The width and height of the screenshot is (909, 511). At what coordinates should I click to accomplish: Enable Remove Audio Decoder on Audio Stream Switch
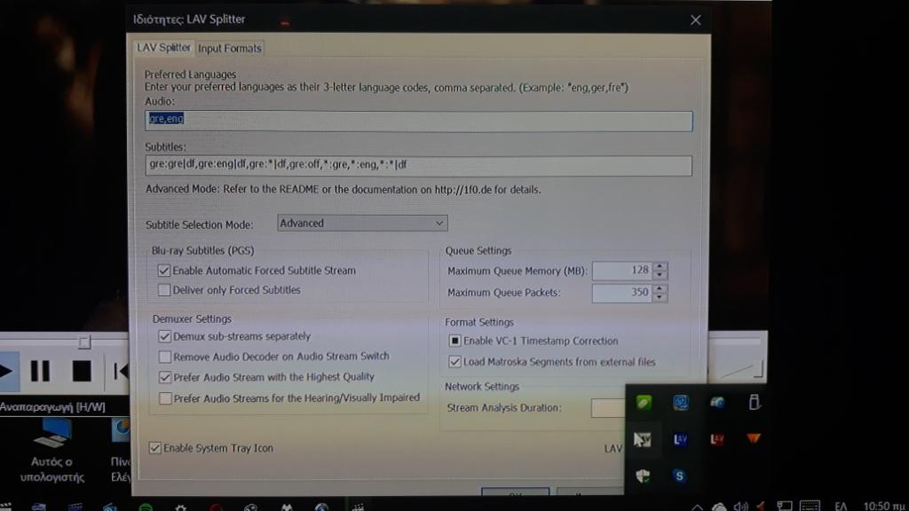[164, 357]
